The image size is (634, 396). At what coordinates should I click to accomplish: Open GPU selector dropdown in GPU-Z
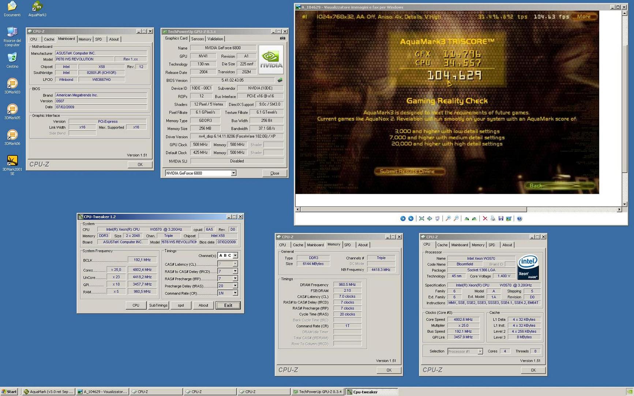[233, 173]
